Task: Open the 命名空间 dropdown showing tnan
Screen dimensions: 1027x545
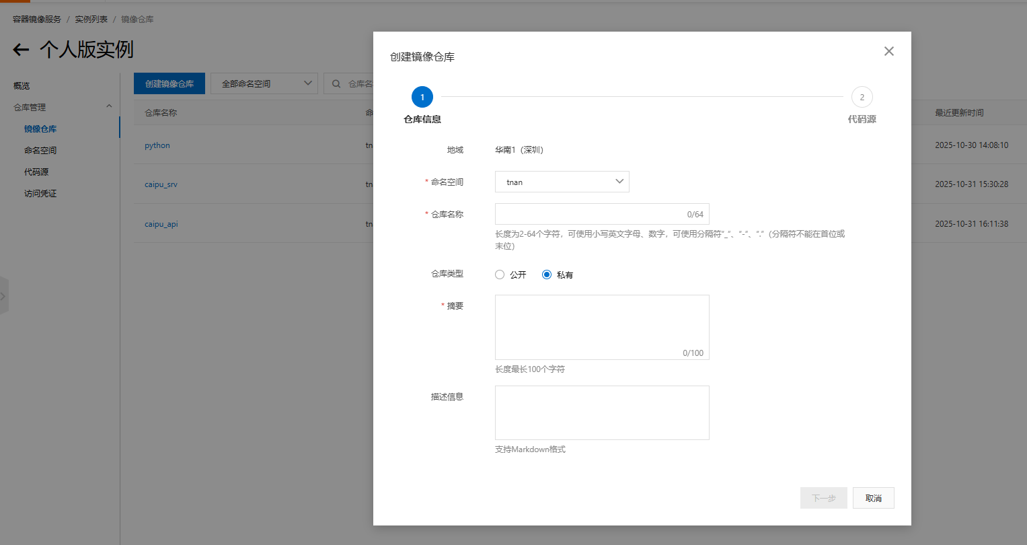Action: (x=562, y=181)
